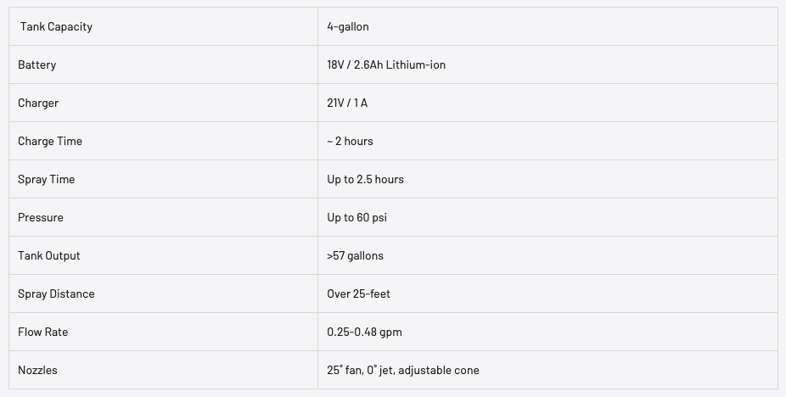The width and height of the screenshot is (786, 397).
Task: Click the Pressure row label
Action: pos(41,217)
